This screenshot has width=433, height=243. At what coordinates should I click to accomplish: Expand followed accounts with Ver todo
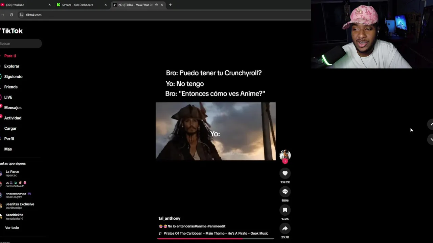(12, 228)
